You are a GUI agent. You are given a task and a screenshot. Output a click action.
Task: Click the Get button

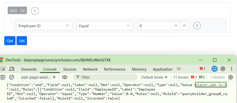pos(10,41)
